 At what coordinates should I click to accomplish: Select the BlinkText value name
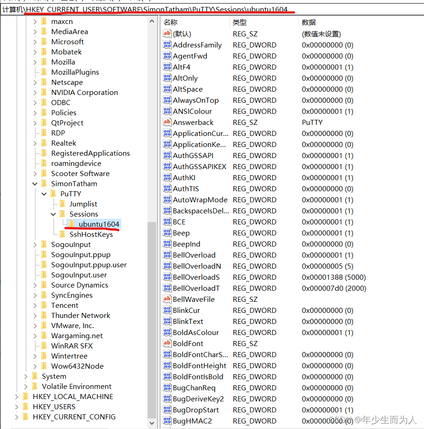(x=188, y=321)
